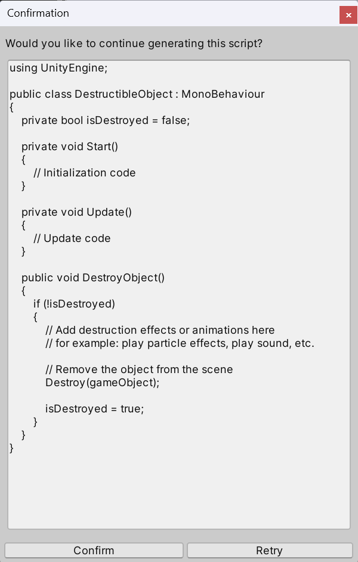
Task: Place cursor on "if (!isDestroyed)" line
Action: [x=74, y=304]
